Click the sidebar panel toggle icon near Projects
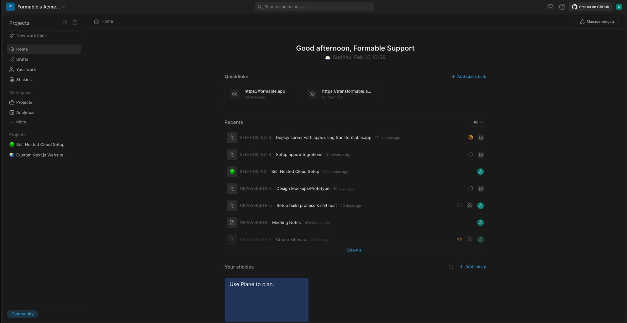 click(x=75, y=22)
